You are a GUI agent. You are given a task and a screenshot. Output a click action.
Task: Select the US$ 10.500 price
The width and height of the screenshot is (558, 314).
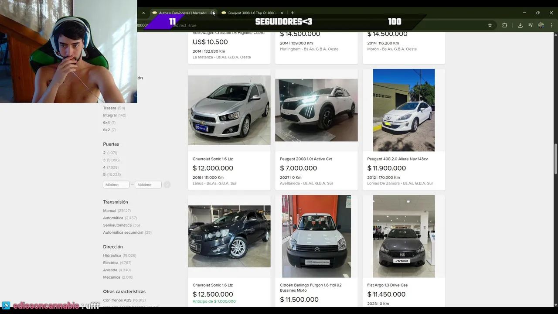[210, 42]
